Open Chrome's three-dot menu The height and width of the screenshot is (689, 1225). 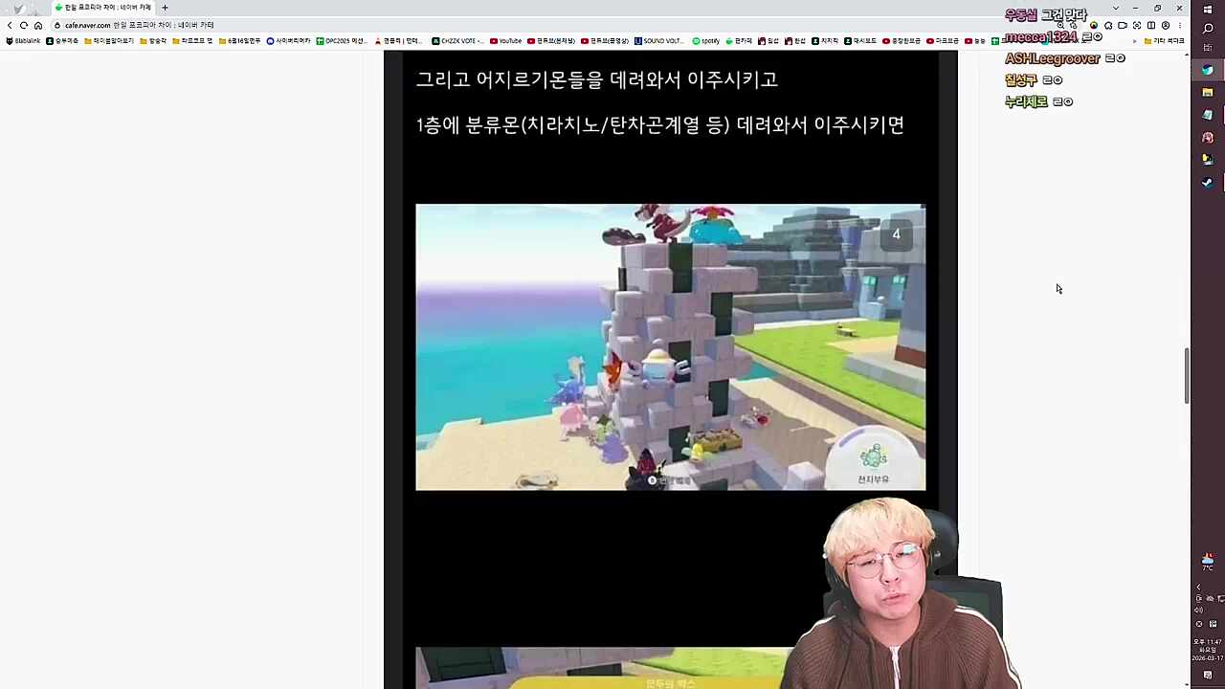coord(1181,25)
